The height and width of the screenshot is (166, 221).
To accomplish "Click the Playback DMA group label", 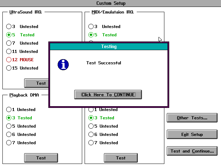I will [24, 95].
